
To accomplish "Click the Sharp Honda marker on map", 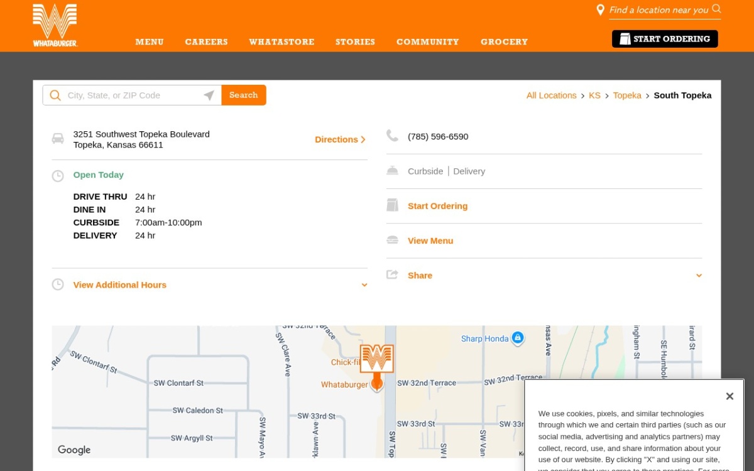I will click(x=517, y=338).
